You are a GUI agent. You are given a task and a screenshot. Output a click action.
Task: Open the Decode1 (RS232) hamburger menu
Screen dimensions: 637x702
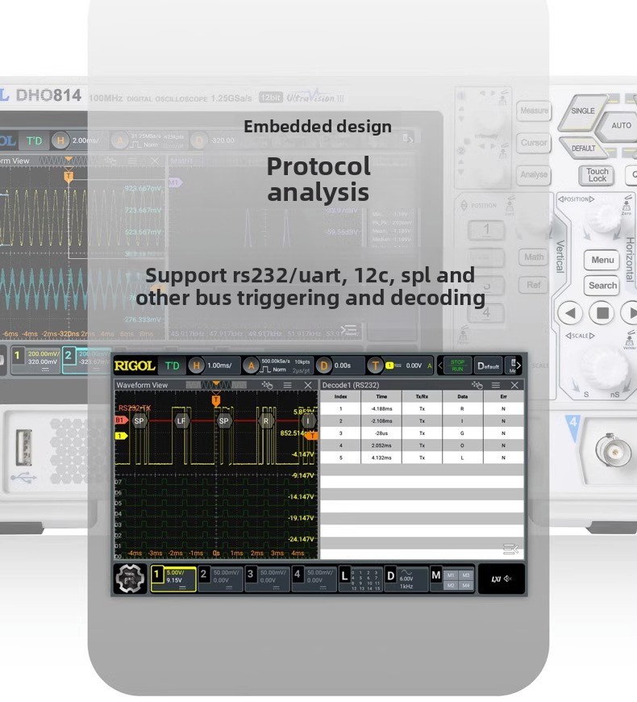tap(496, 385)
